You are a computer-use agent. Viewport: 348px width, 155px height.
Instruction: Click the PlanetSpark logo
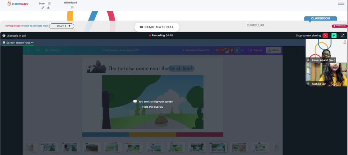pos(18,4)
